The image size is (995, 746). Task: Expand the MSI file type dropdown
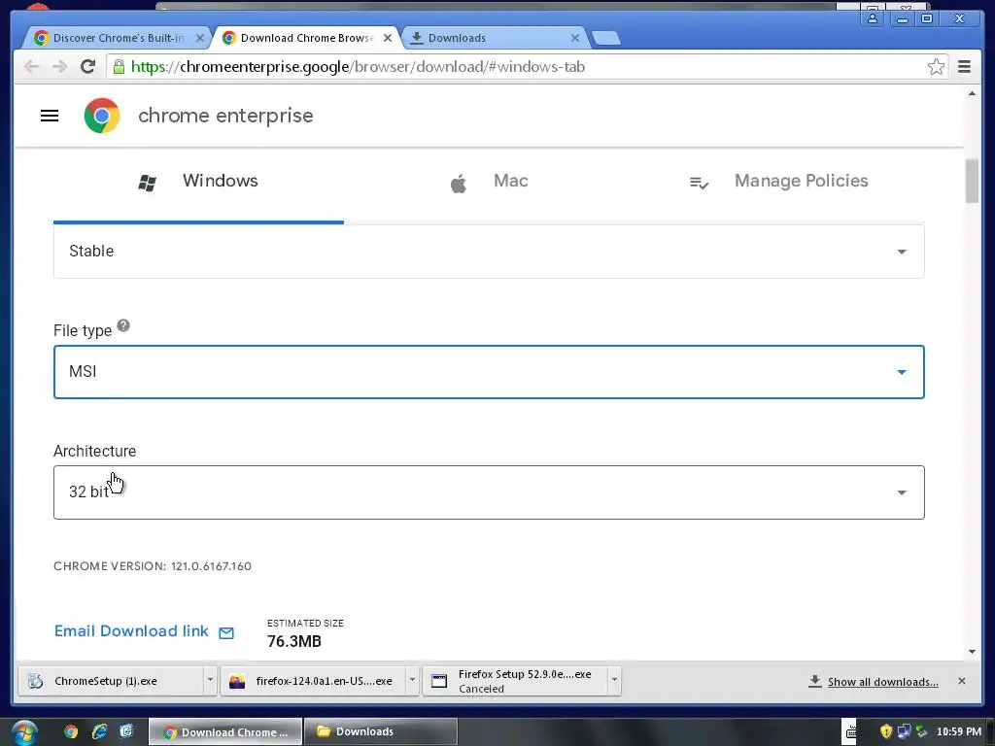(489, 372)
